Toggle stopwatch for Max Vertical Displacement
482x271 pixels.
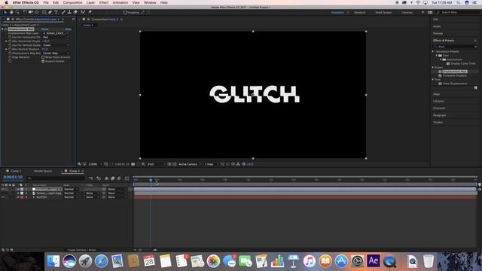10,49
